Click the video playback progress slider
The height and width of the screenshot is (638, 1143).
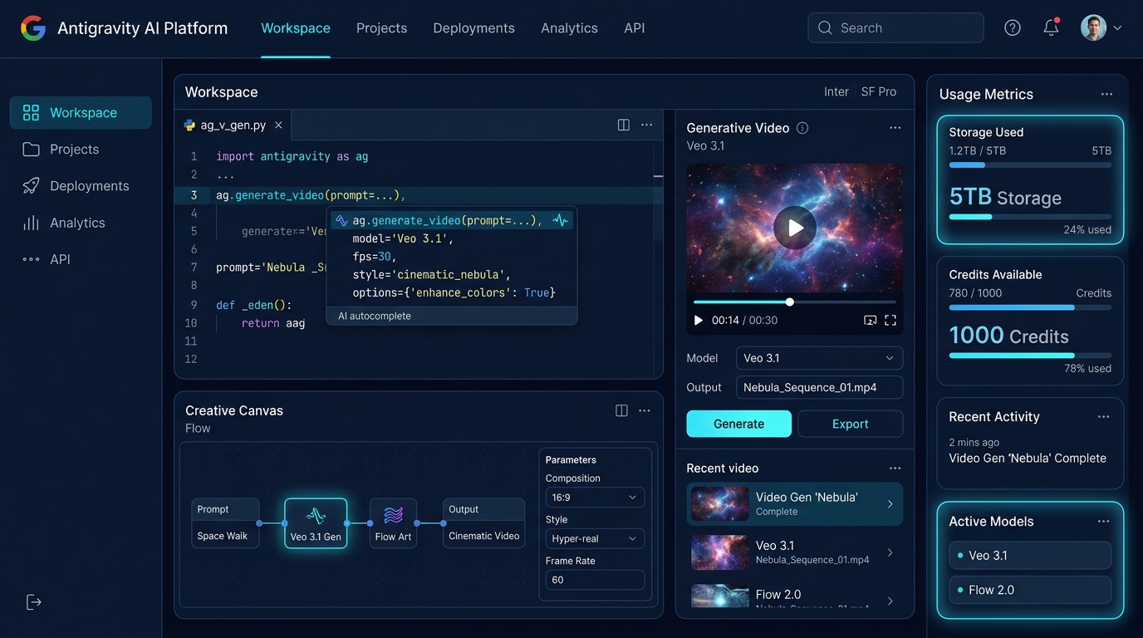[x=794, y=302]
